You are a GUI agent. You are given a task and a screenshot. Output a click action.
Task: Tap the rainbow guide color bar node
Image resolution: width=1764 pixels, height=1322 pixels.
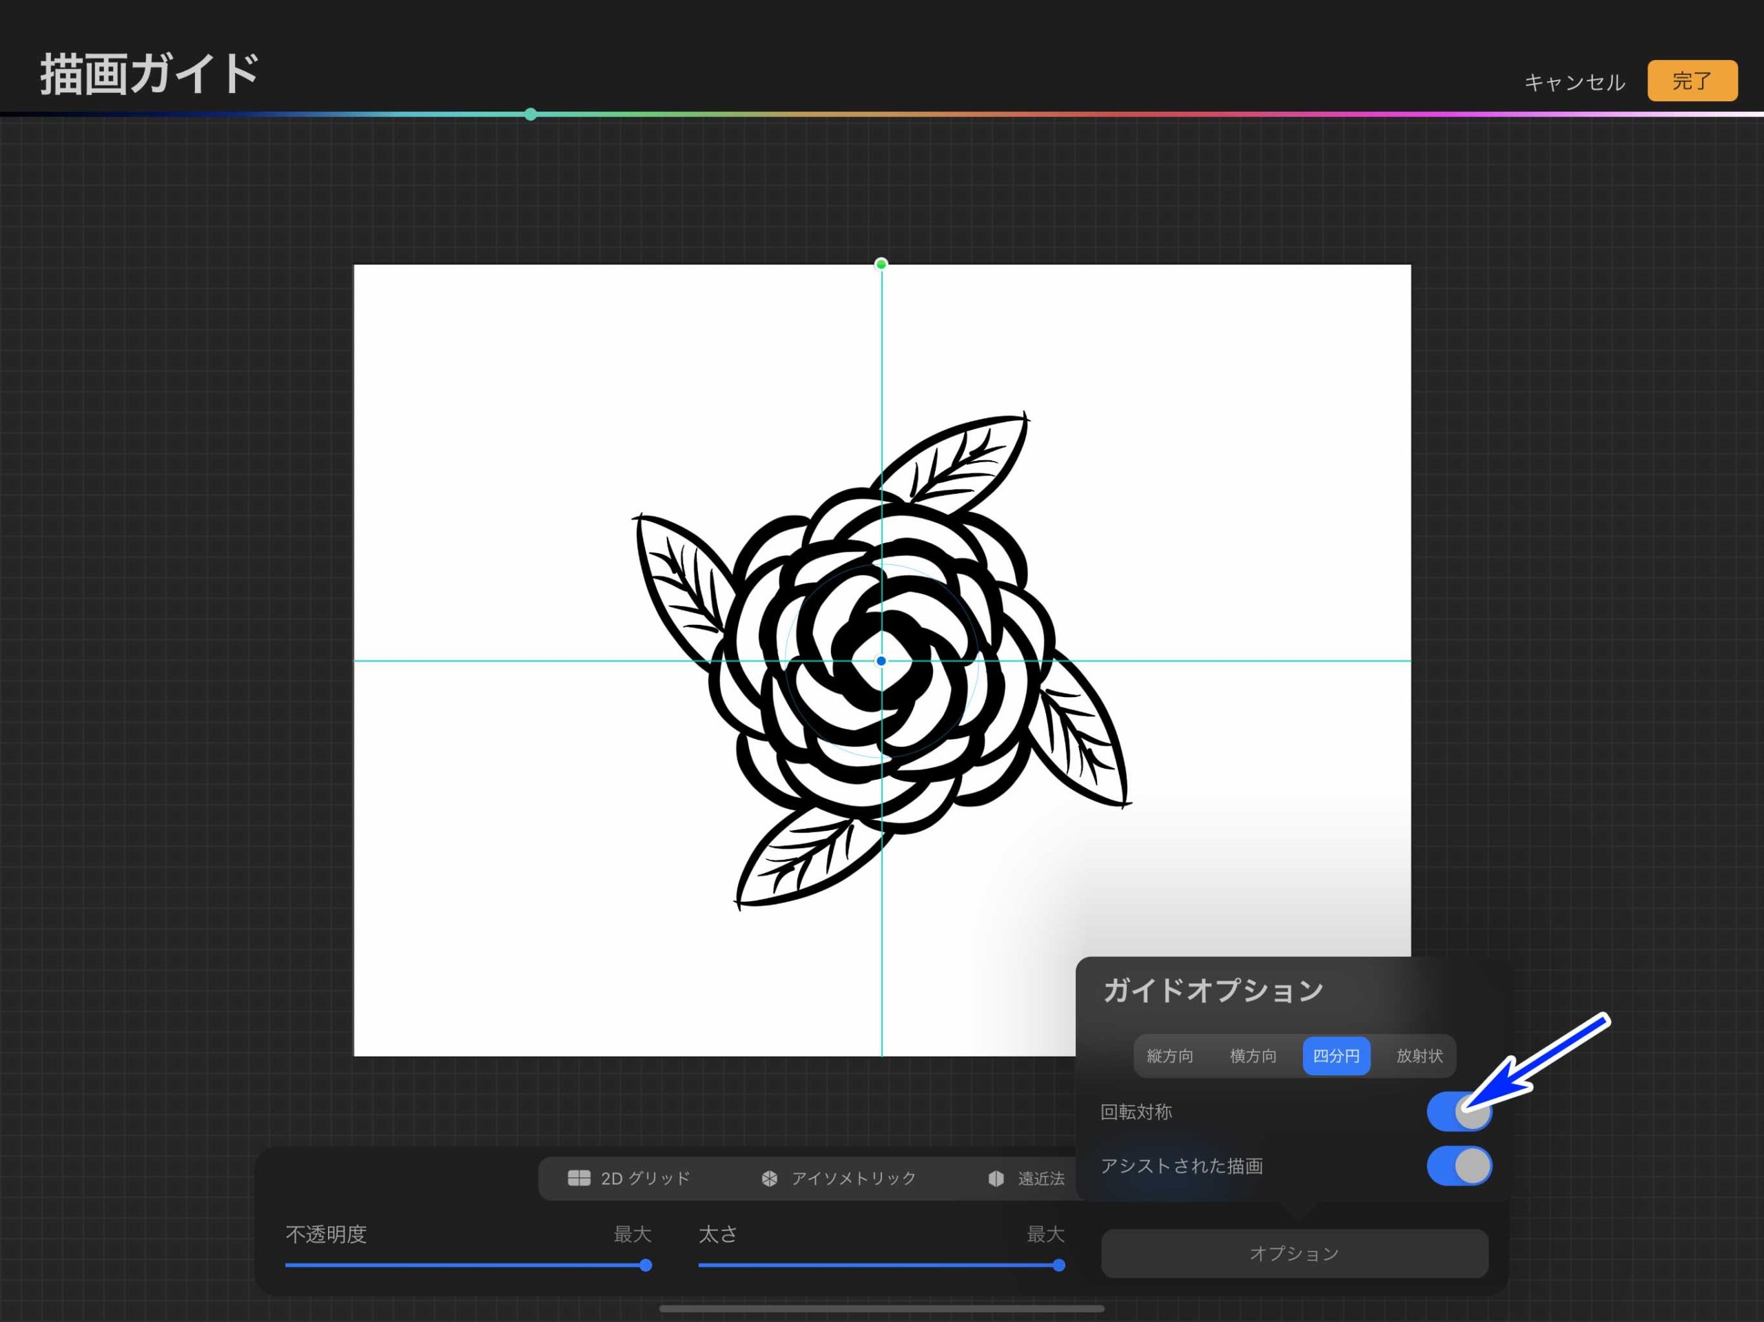pyautogui.click(x=531, y=114)
